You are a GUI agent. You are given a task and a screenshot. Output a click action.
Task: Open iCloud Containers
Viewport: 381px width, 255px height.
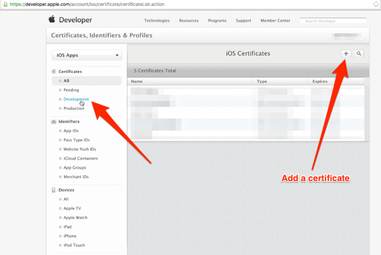[81, 158]
